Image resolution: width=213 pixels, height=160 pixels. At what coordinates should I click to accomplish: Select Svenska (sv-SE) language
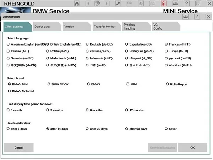tap(20, 58)
